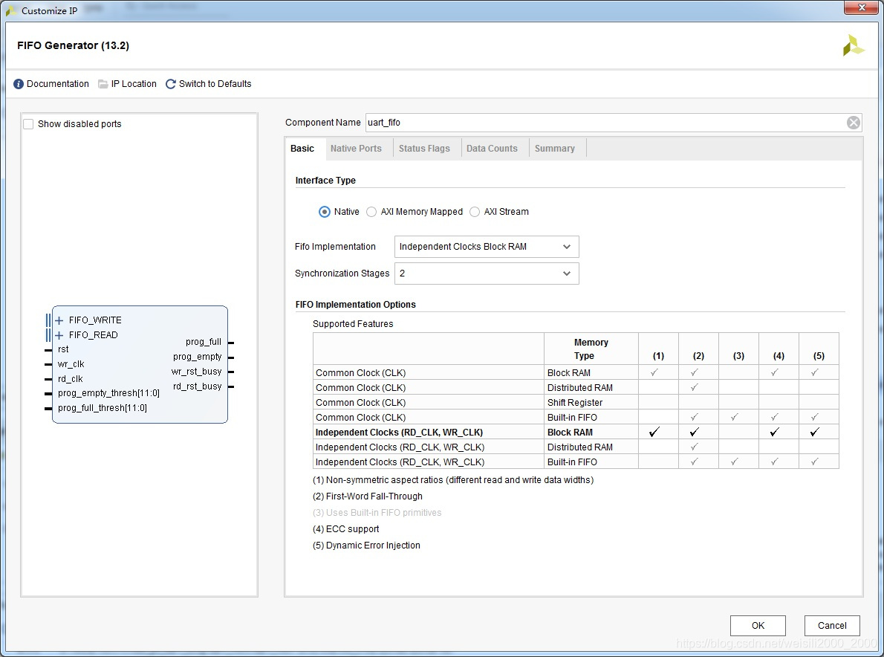Click the IP Location link text
The width and height of the screenshot is (884, 657).
click(x=134, y=84)
